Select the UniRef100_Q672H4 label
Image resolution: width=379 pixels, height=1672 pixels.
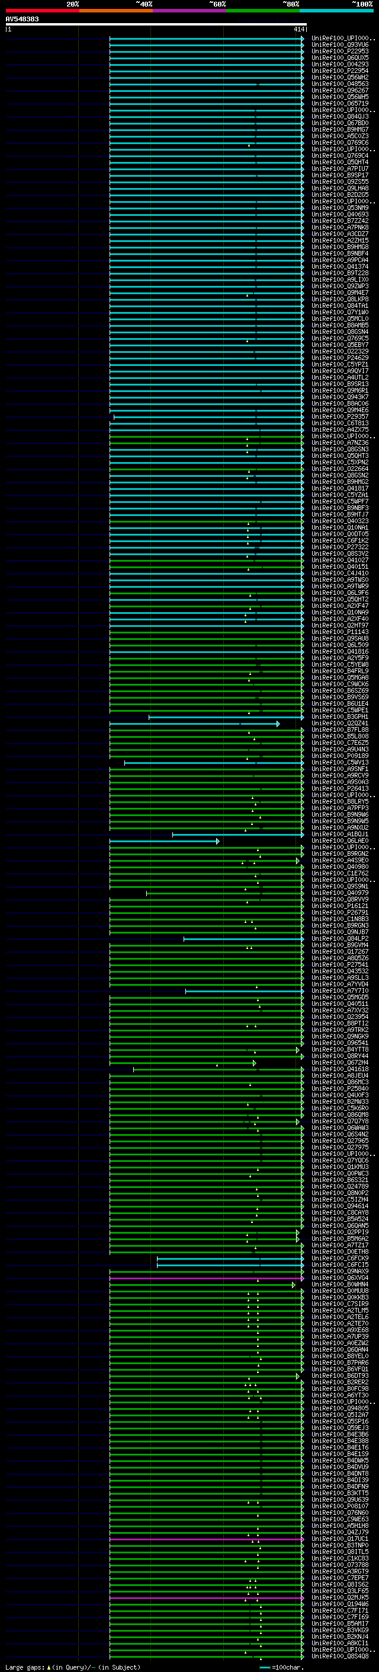(340, 1062)
